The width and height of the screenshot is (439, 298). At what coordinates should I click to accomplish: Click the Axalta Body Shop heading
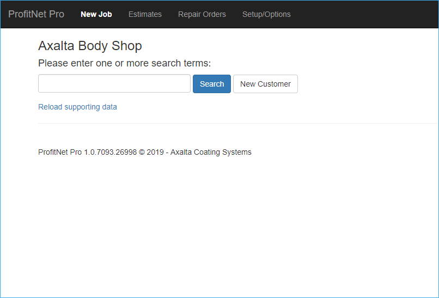pos(90,46)
